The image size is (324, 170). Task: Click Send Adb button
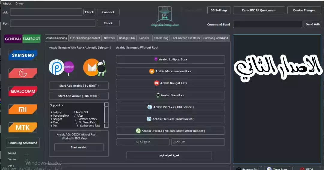pos(312,24)
